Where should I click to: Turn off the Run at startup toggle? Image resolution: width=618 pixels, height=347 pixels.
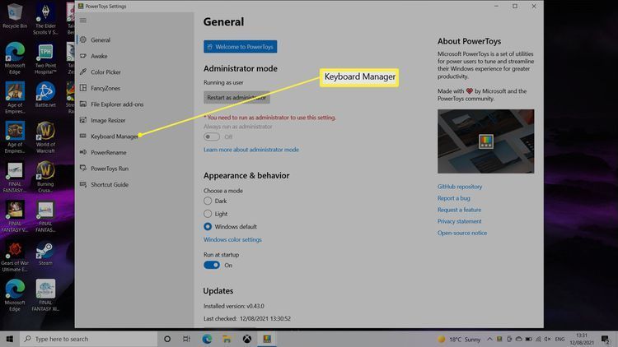[x=212, y=266]
